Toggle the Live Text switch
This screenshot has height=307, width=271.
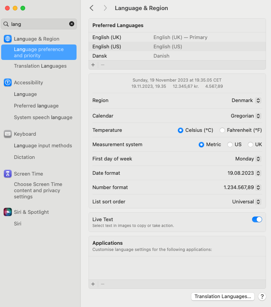coord(257,220)
